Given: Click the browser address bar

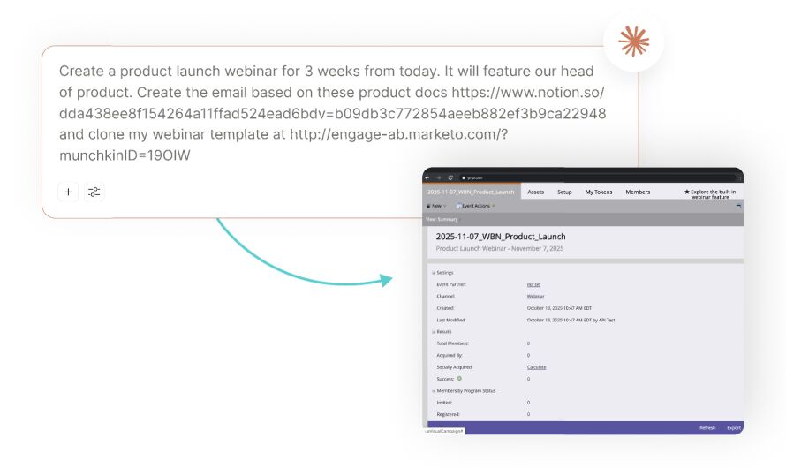Looking at the screenshot, I should click(596, 177).
